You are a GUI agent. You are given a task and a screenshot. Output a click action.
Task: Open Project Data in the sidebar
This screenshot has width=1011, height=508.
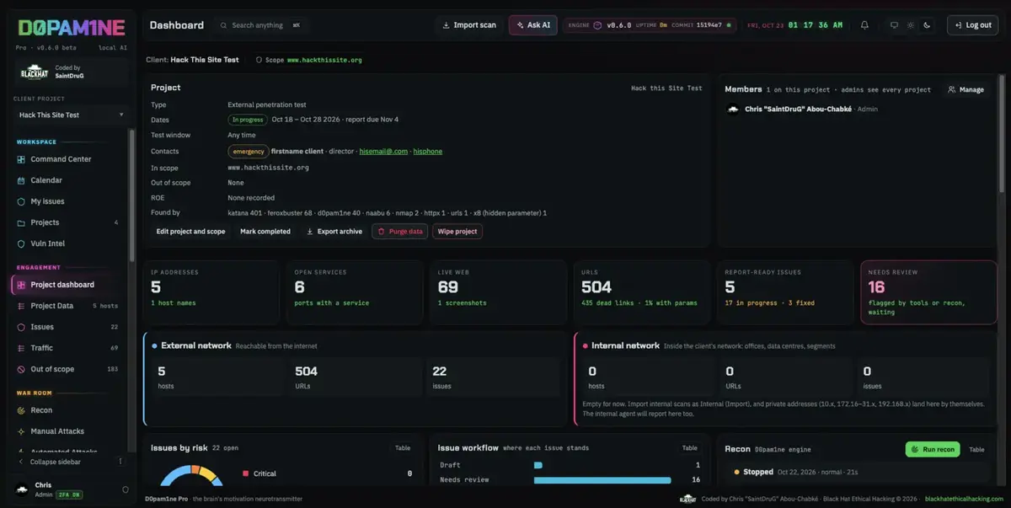point(67,306)
